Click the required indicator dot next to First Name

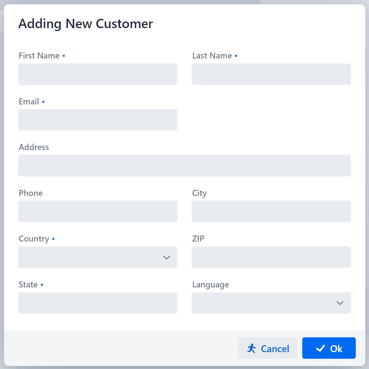pos(64,56)
